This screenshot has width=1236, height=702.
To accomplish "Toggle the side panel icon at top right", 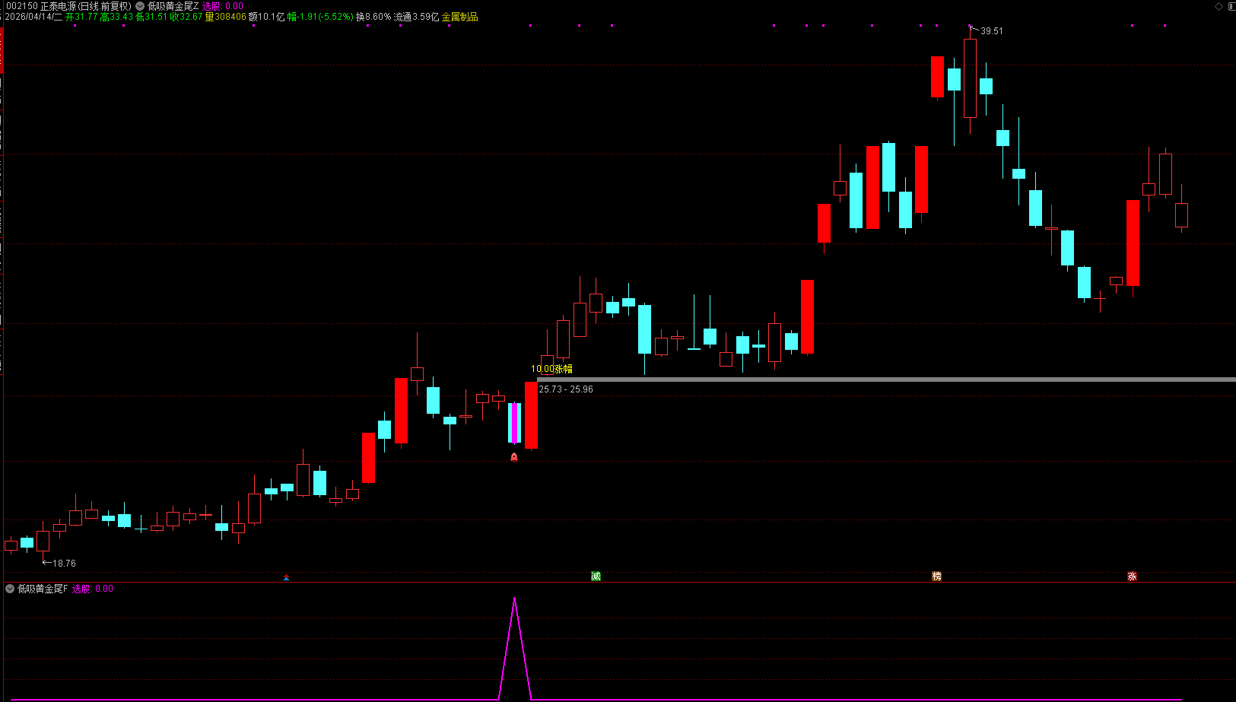I will tap(1231, 6).
